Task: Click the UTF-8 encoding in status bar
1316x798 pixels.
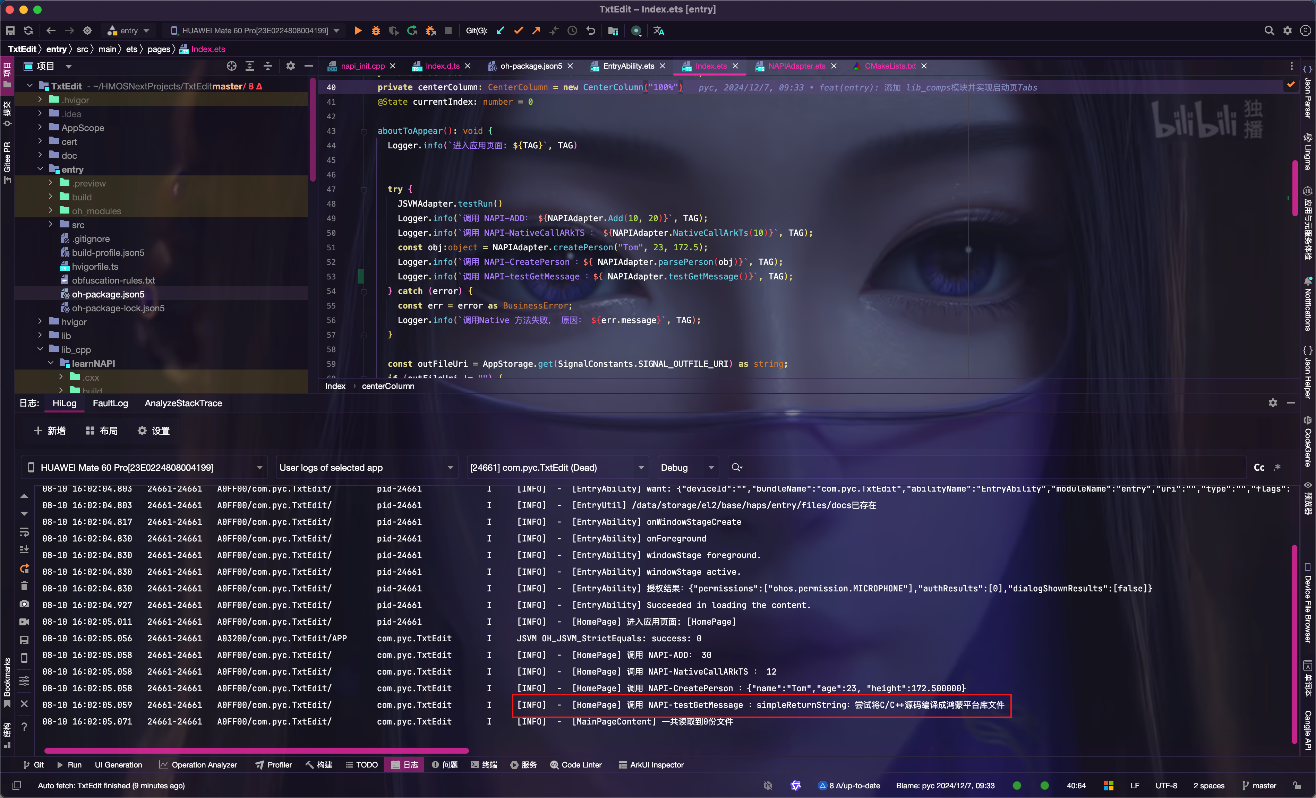Action: (1166, 786)
